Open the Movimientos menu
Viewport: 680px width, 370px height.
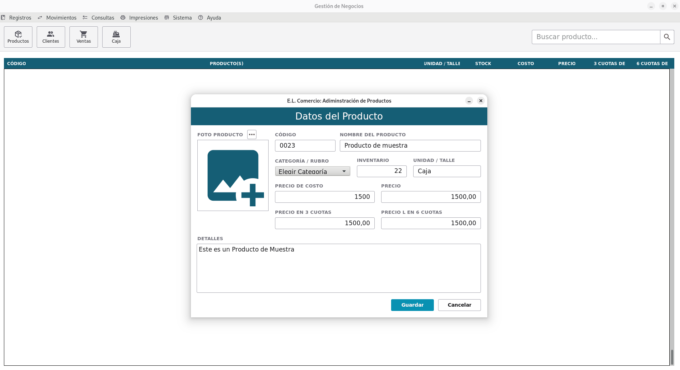61,18
